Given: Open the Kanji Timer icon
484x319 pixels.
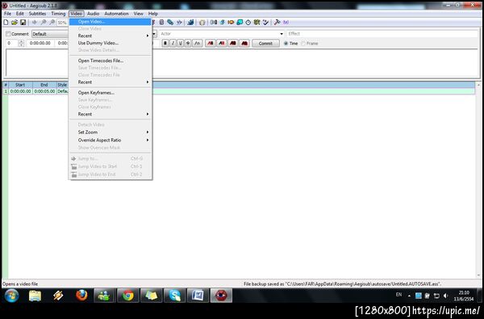Looking at the screenshot, I should click(257, 23).
